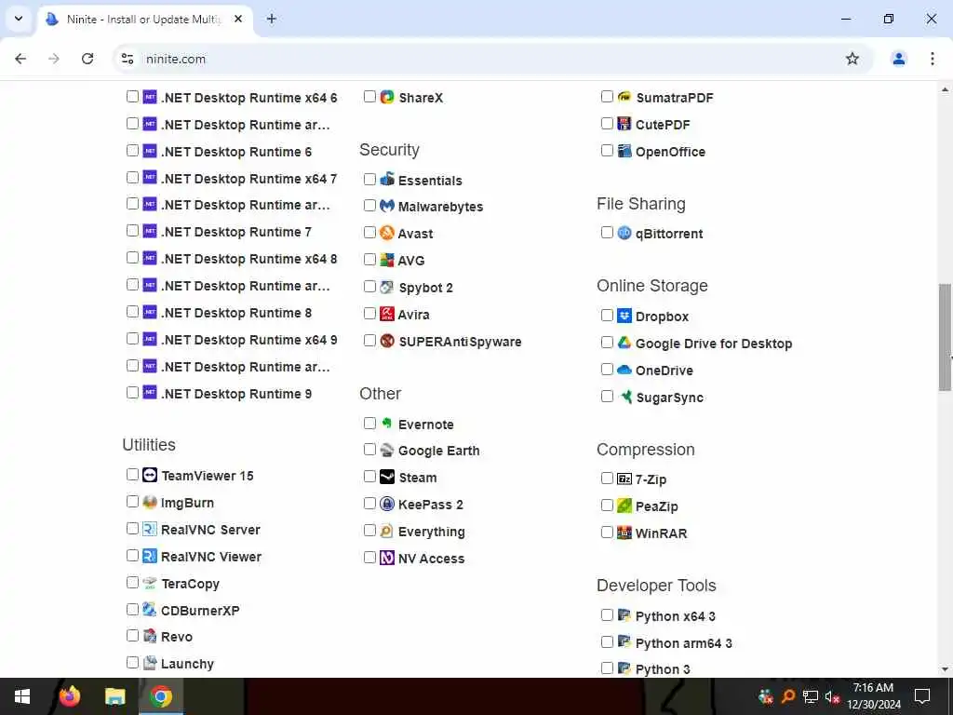Enable the Dropbox checkbox
The width and height of the screenshot is (953, 715).
pyautogui.click(x=607, y=316)
